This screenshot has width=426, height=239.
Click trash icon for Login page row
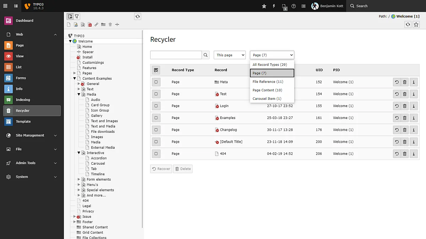pyautogui.click(x=405, y=106)
